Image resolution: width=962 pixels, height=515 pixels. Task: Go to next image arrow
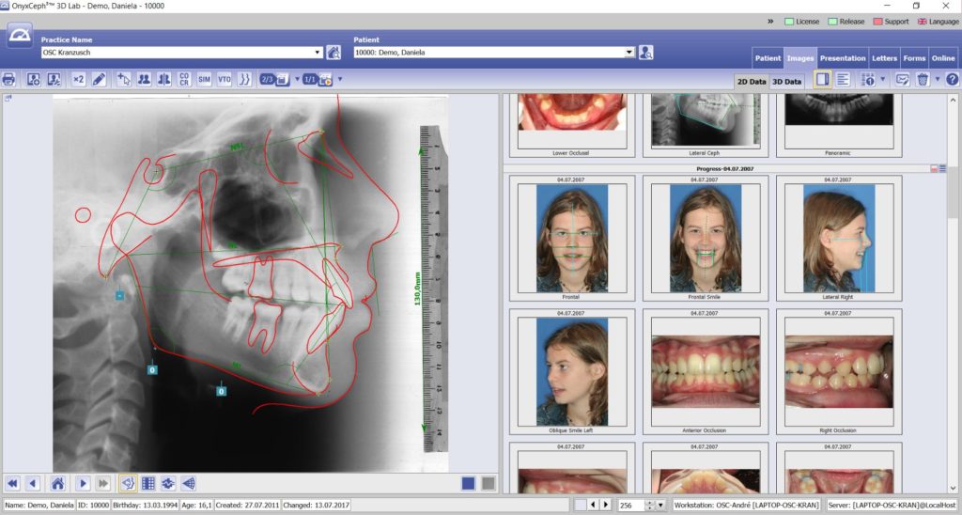point(83,484)
